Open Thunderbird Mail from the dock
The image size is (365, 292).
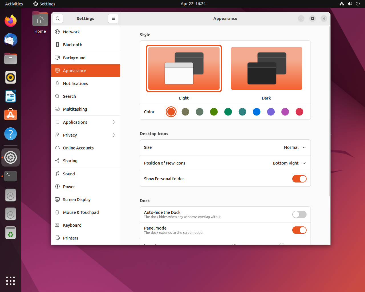[x=11, y=40]
